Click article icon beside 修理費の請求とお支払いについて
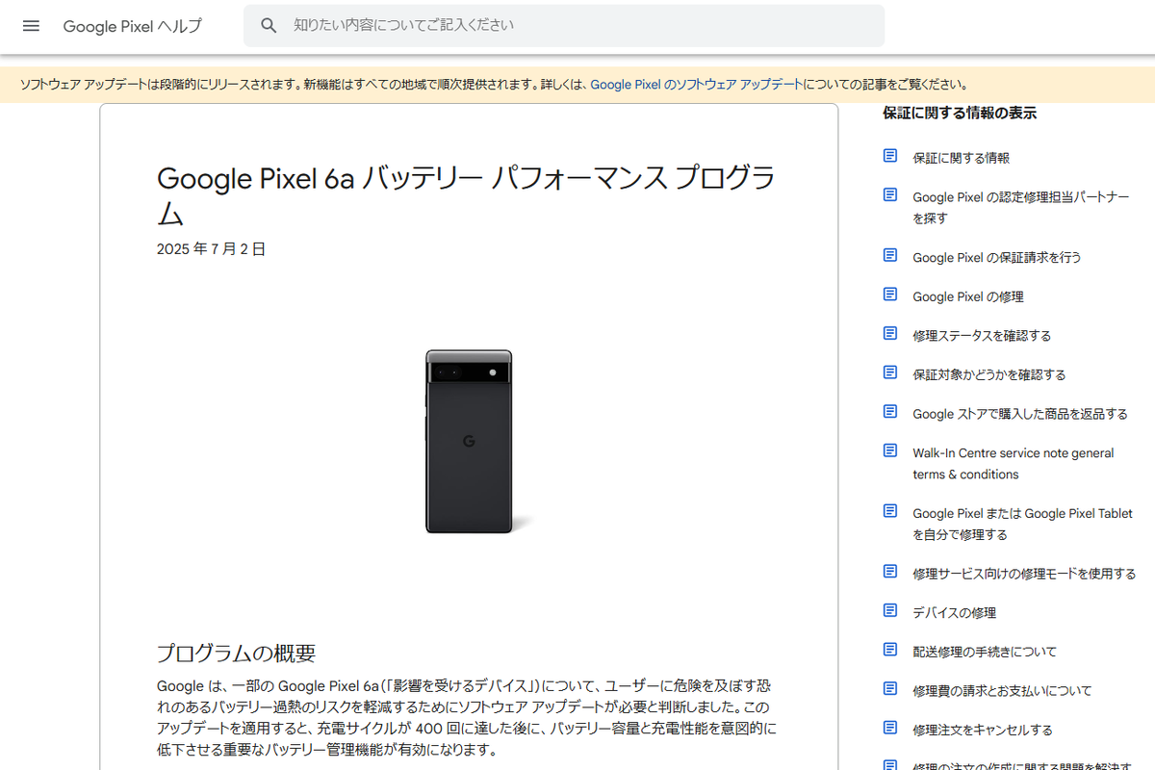1155x770 pixels. (x=890, y=689)
